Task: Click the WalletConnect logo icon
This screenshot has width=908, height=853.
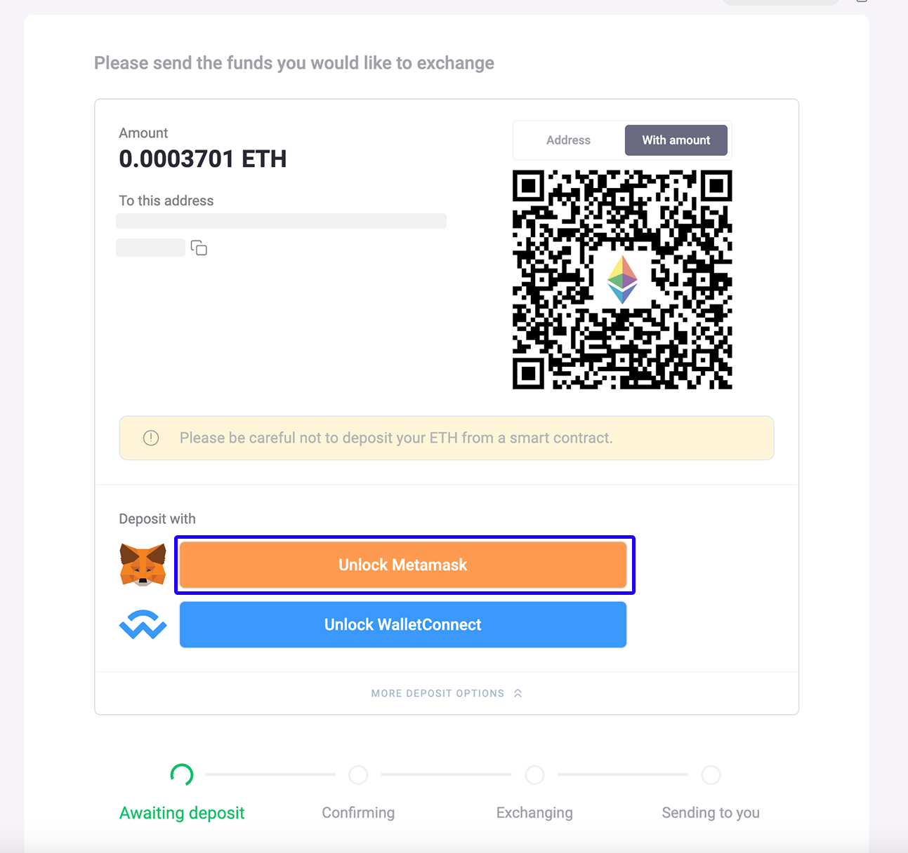Action: coord(143,624)
